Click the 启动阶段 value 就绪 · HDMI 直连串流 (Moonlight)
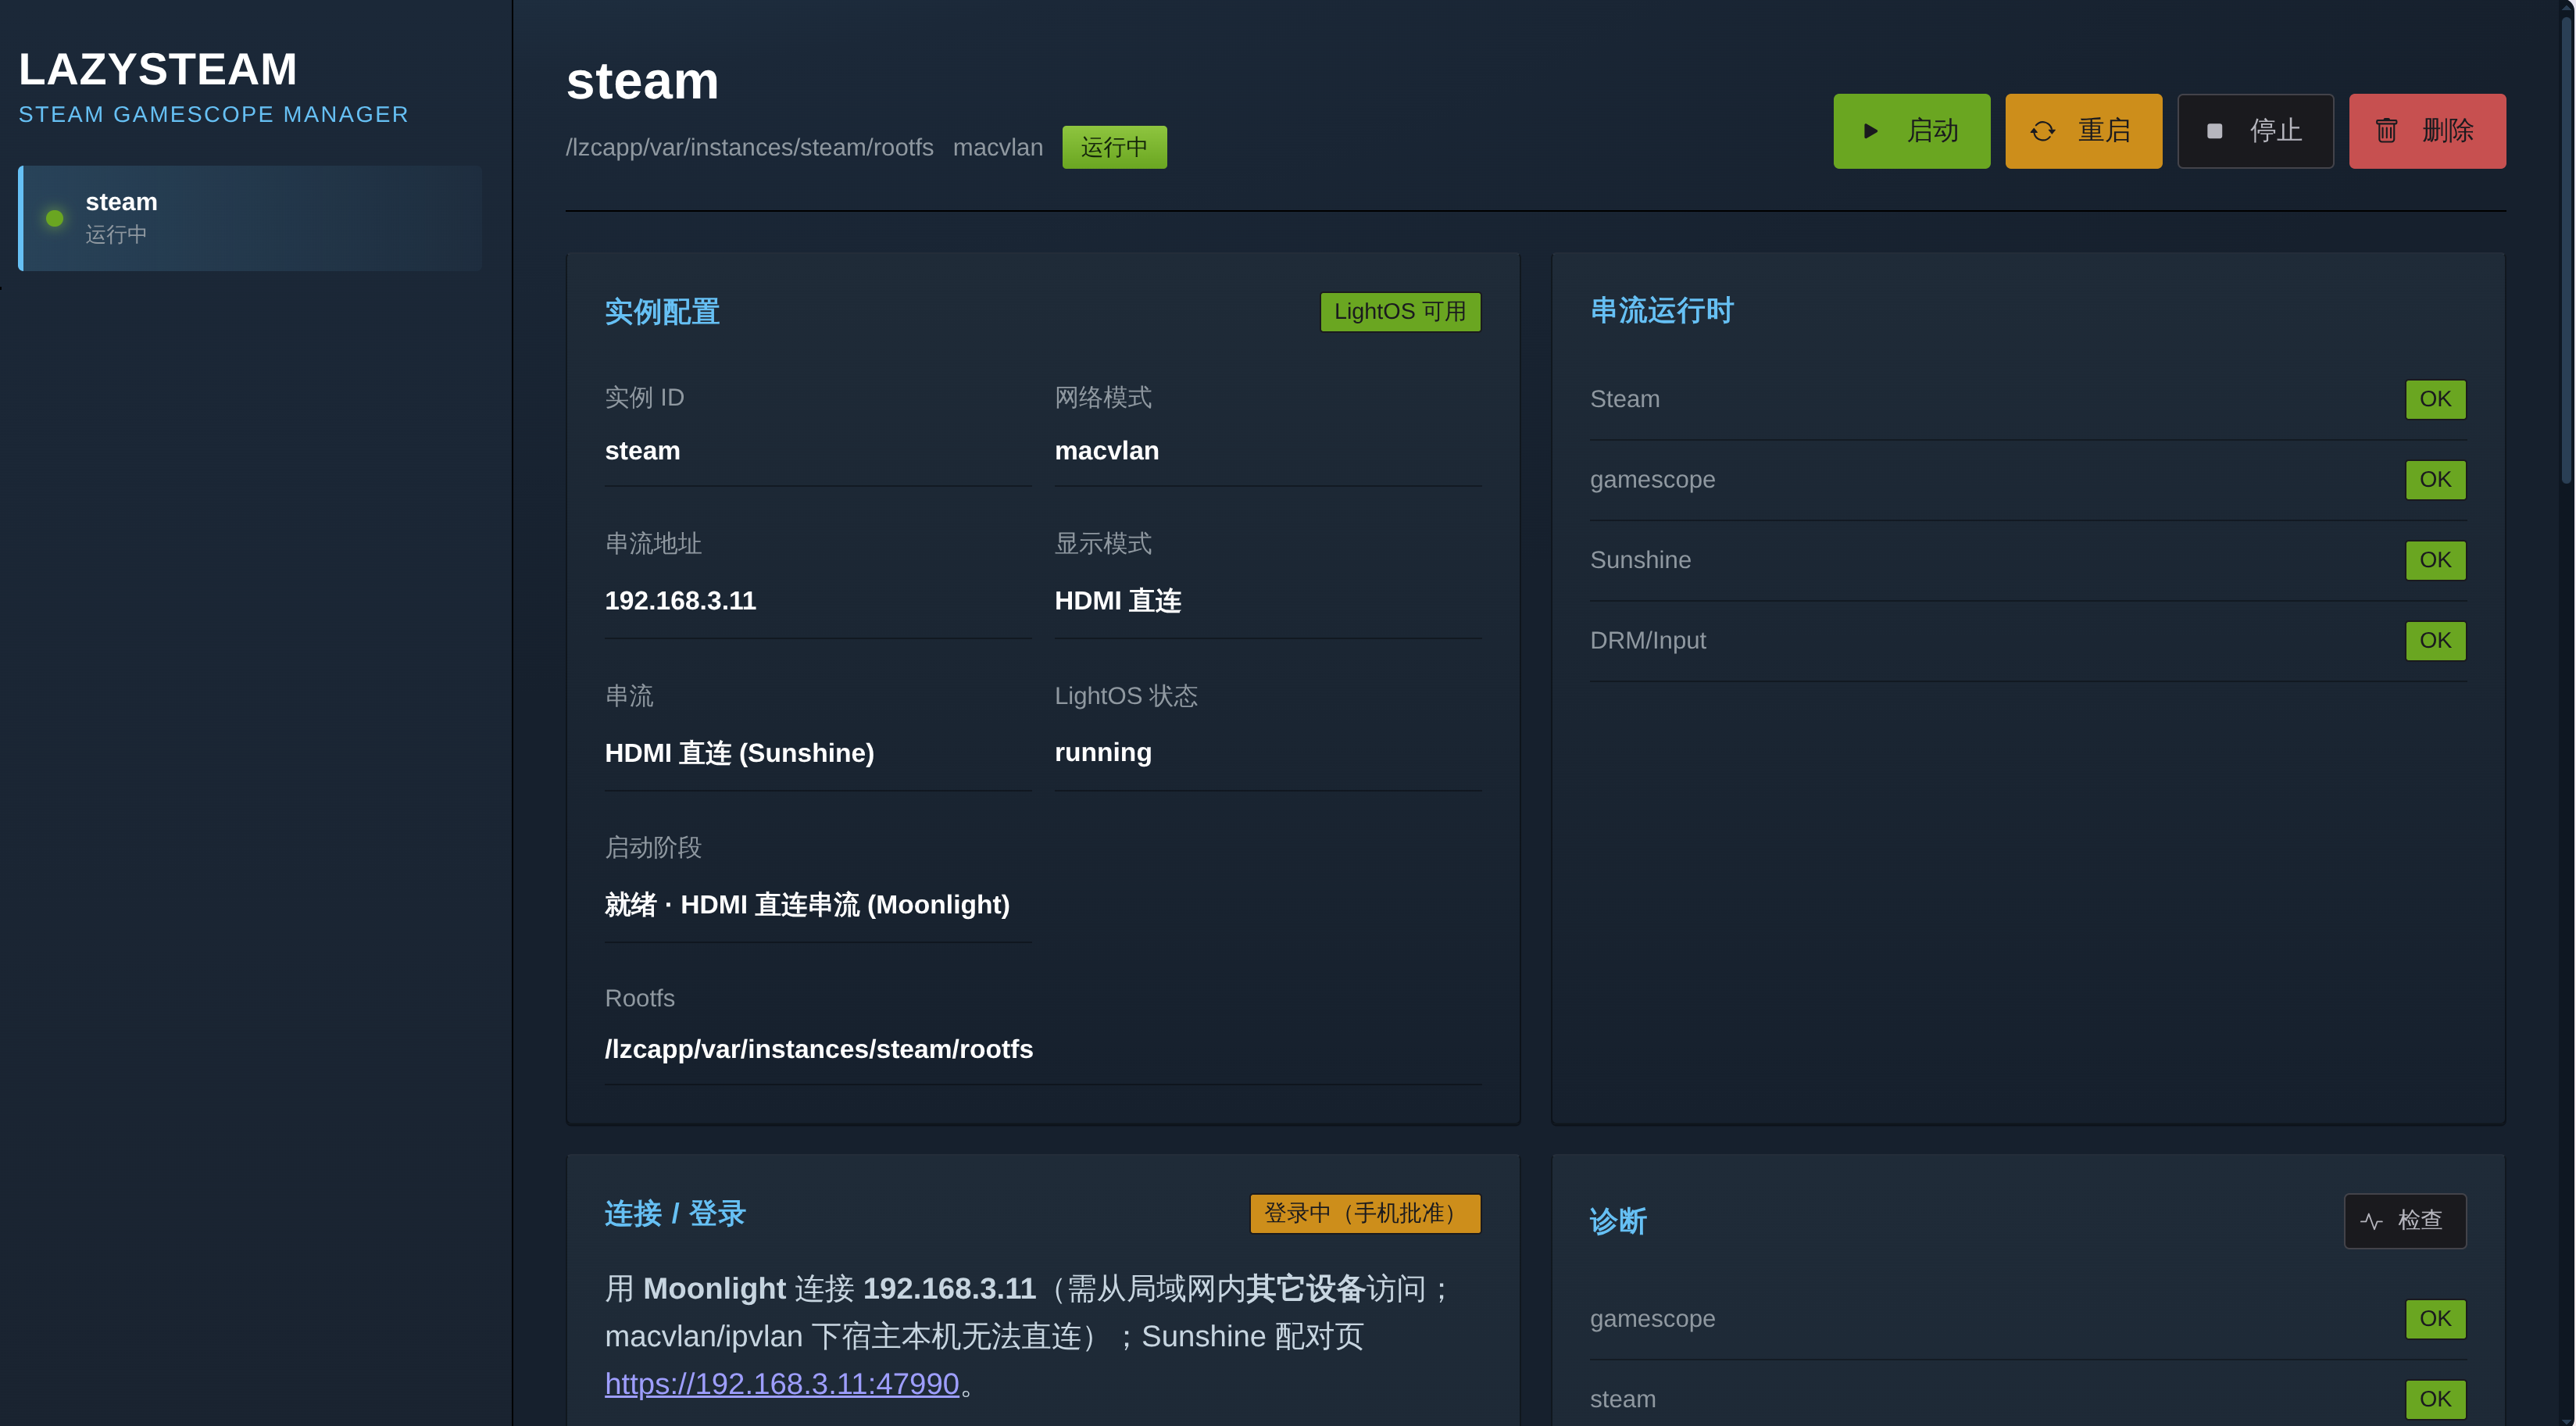Viewport: 2576px width, 1426px height. [807, 905]
